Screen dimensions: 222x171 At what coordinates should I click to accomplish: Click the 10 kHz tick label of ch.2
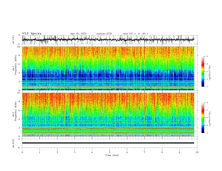pos(19,93)
